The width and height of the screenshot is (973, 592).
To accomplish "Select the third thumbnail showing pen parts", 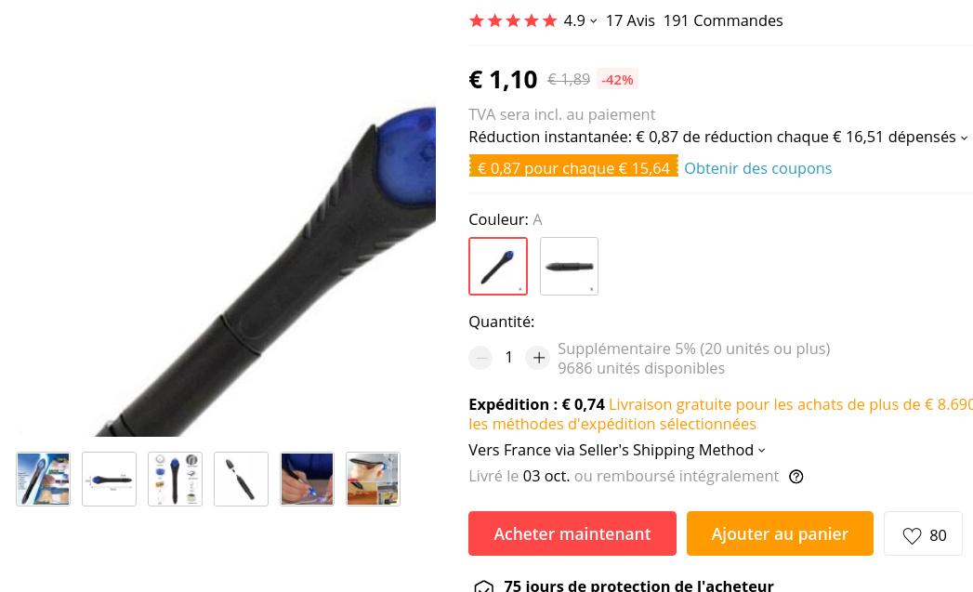I will [175, 479].
